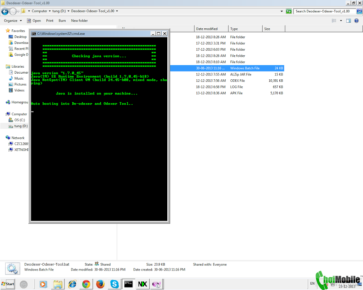
Task: Click cmd.exe window title bar icon
Action: pos(34,34)
